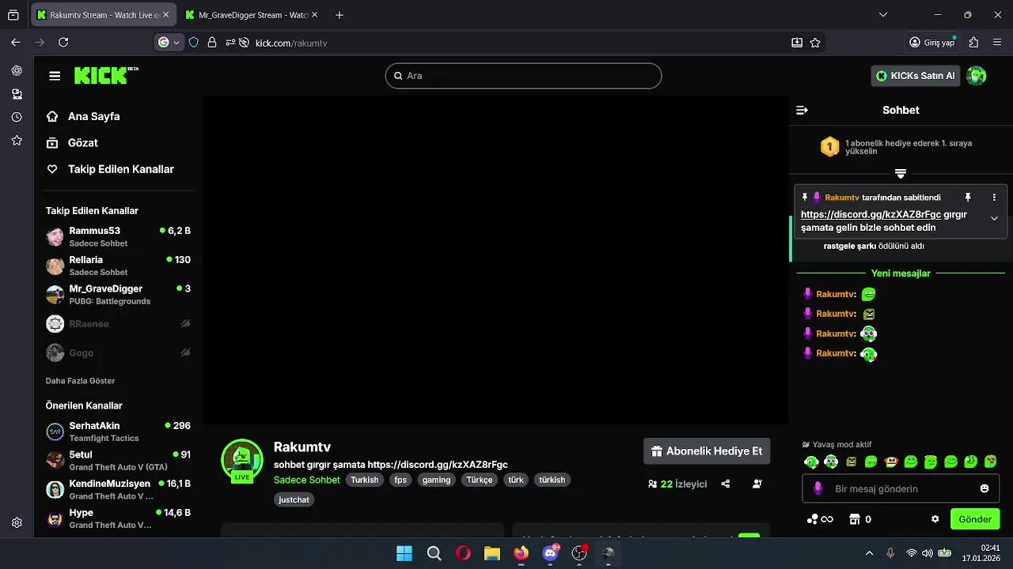Open offline channel RRaenee
Image resolution: width=1013 pixels, height=569 pixels.
click(119, 324)
